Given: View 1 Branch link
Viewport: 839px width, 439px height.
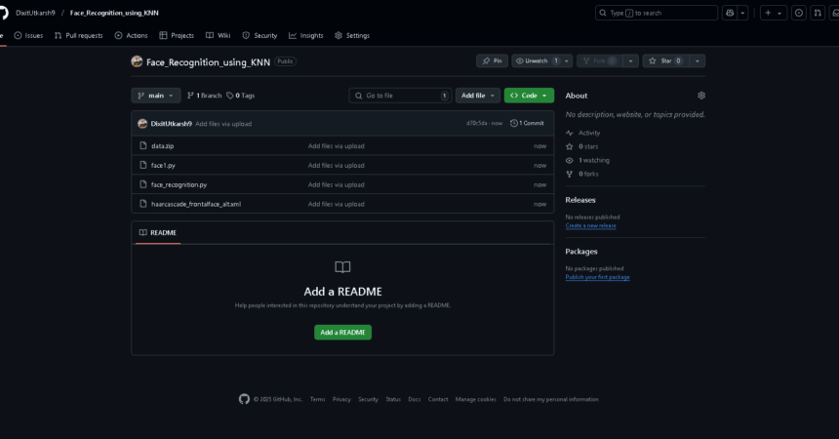Looking at the screenshot, I should point(204,96).
